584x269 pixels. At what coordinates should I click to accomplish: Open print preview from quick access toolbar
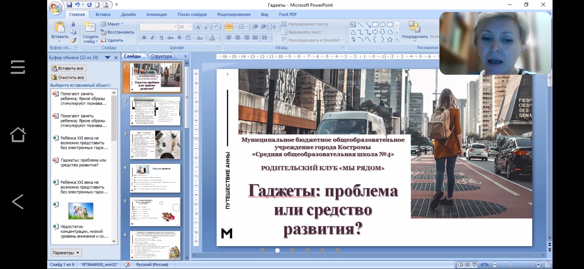click(106, 5)
